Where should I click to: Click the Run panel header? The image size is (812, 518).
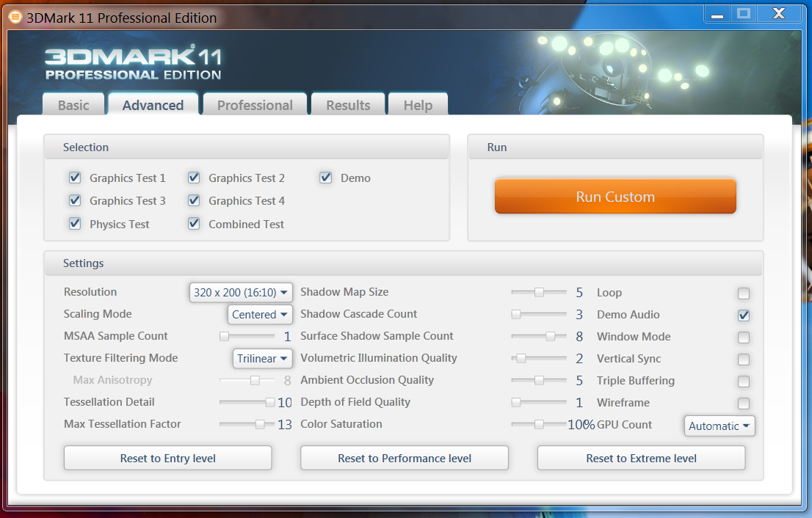615,147
